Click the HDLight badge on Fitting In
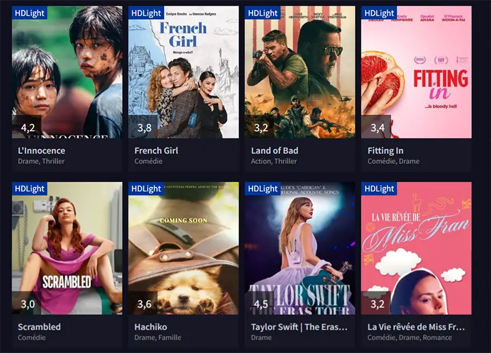The image size is (491, 353). 379,13
